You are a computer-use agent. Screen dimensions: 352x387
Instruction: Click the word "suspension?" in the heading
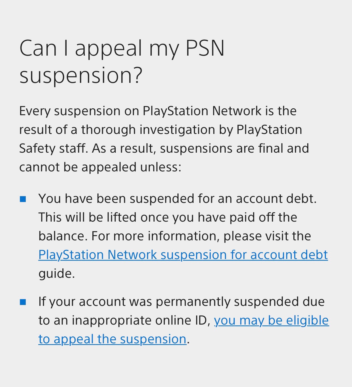[x=81, y=75]
